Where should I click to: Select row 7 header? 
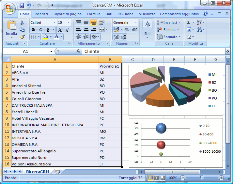(x=7, y=105)
